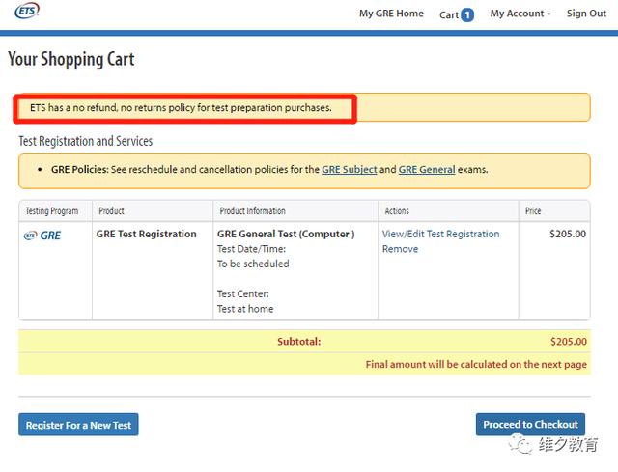The width and height of the screenshot is (618, 472).
Task: Click the $205.00 item price cell
Action: 568,234
